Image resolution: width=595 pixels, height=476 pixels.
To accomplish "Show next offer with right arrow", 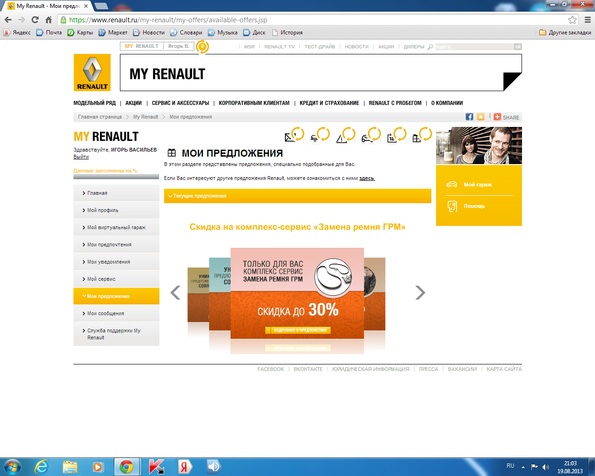I will (x=420, y=292).
